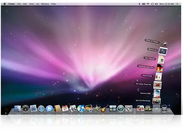Open the Apple menu

5,4
